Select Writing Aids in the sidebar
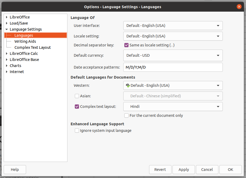This screenshot has height=178, width=246. (x=25, y=41)
